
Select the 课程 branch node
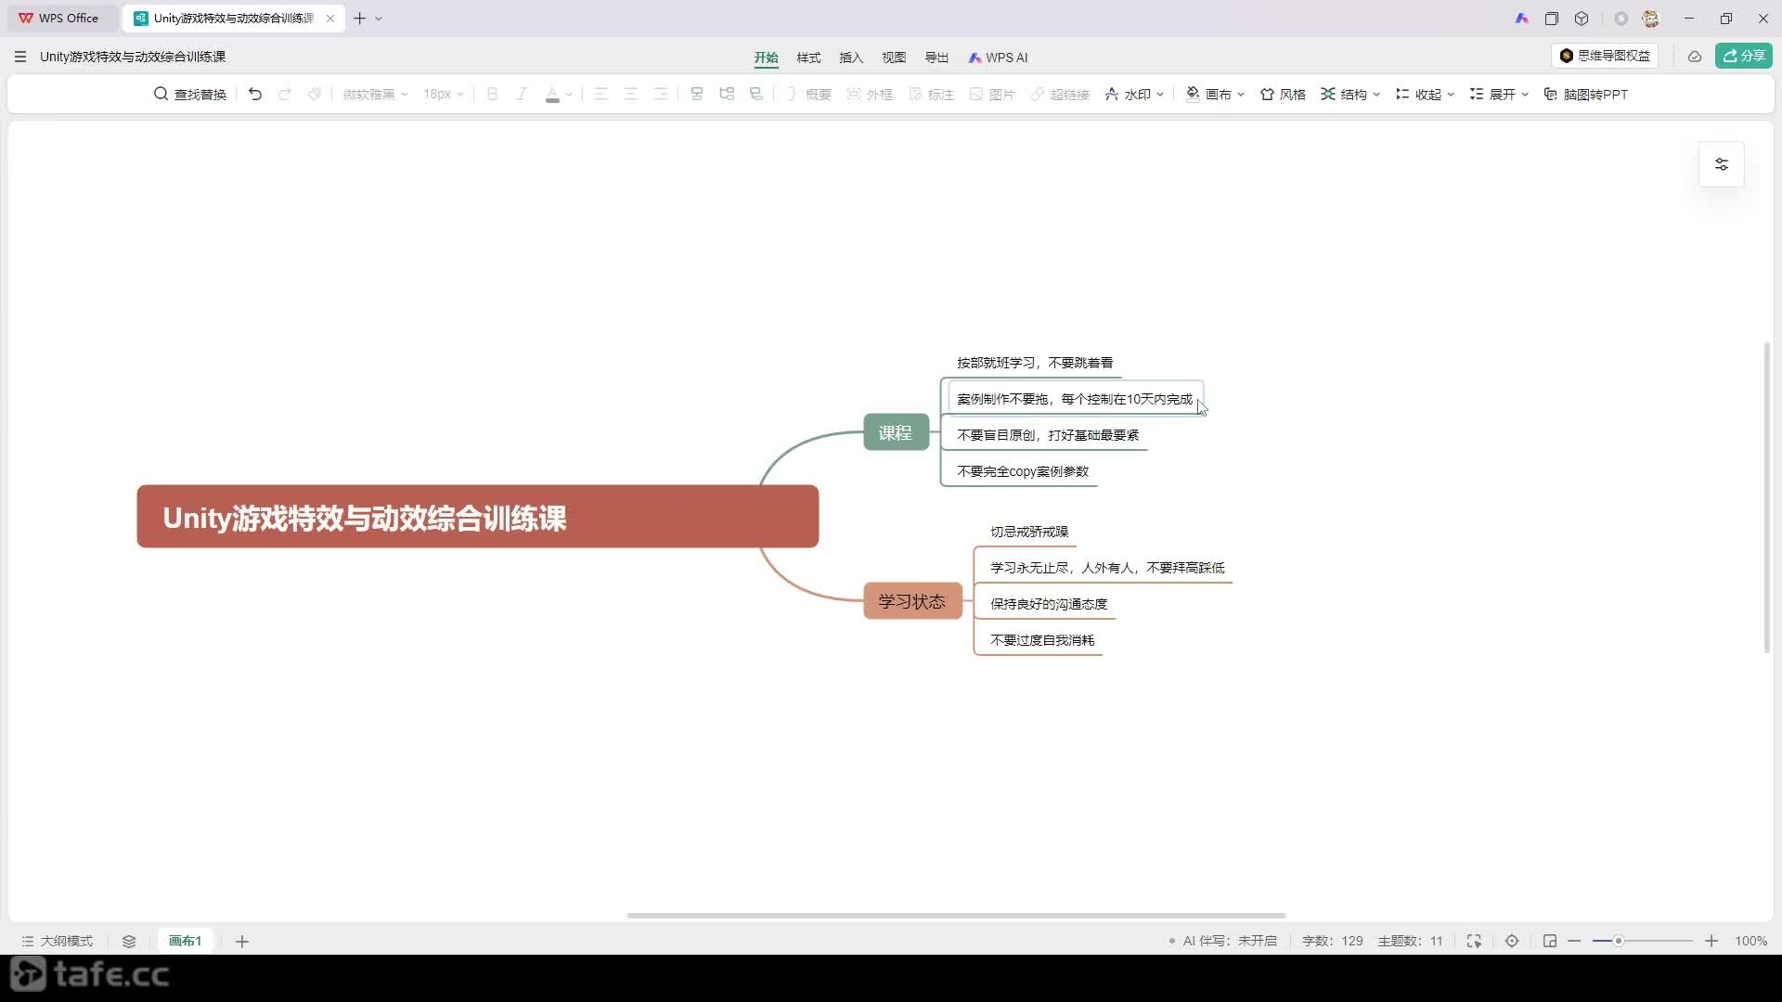[896, 432]
